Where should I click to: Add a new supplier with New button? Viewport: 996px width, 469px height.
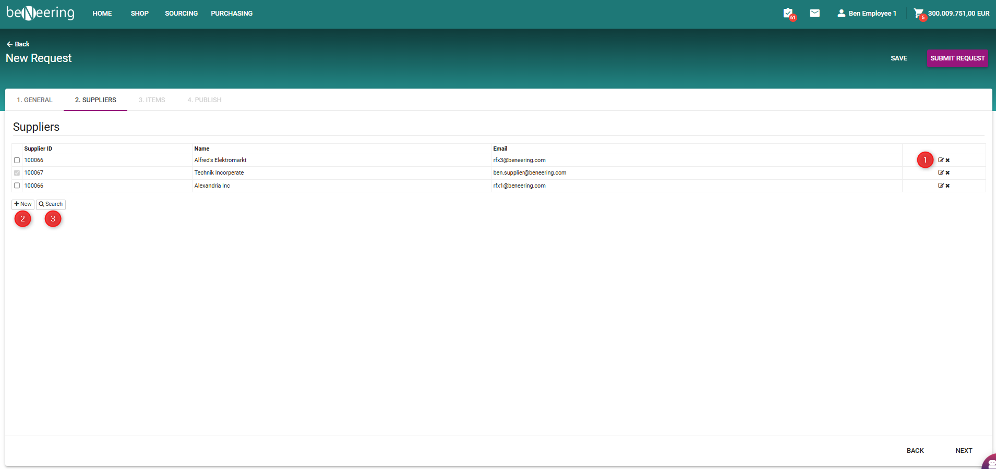pyautogui.click(x=23, y=204)
